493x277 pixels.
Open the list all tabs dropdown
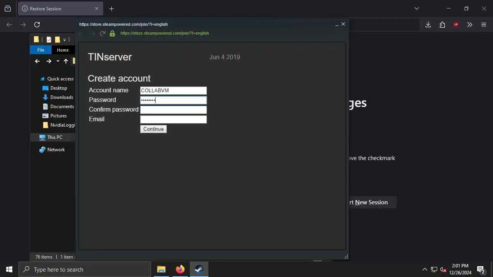(416, 8)
